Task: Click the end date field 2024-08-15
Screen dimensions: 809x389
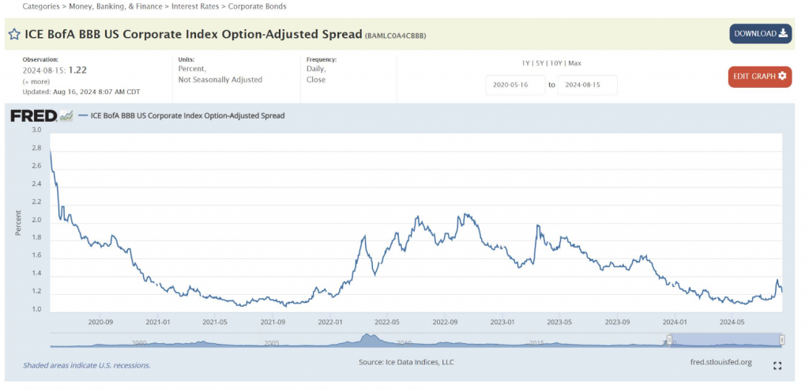Action: click(x=587, y=85)
